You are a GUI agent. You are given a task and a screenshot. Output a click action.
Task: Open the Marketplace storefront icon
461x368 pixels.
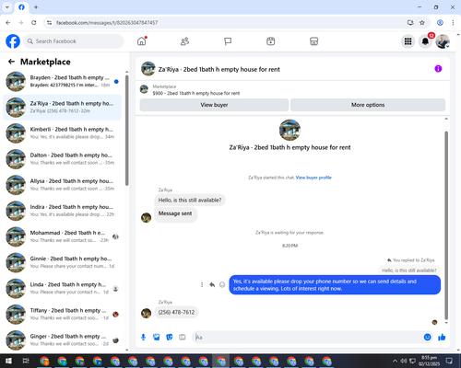tap(313, 41)
